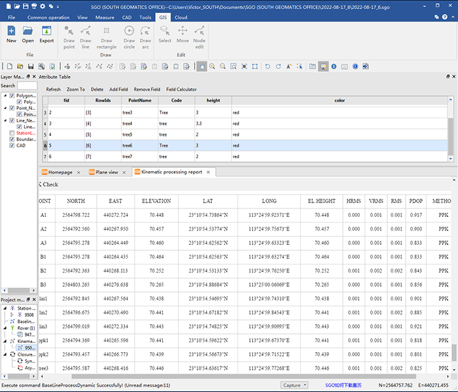Screen dimensions: 458x392
Task: Activate the Move edit tool
Action: click(183, 35)
